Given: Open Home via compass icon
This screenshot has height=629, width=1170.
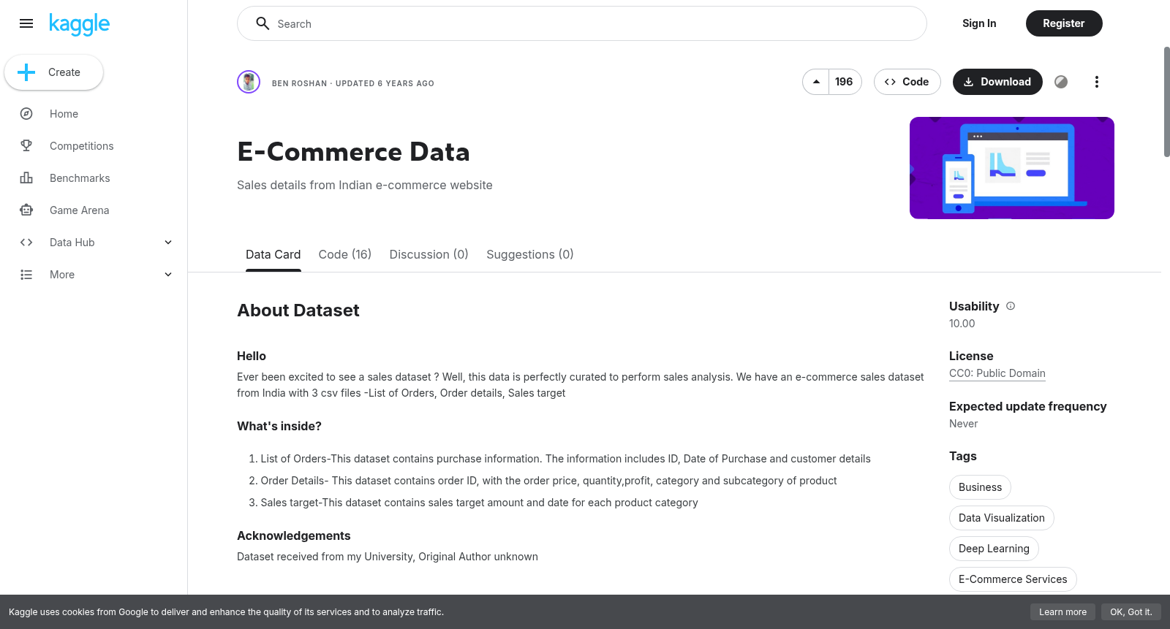Looking at the screenshot, I should (26, 114).
